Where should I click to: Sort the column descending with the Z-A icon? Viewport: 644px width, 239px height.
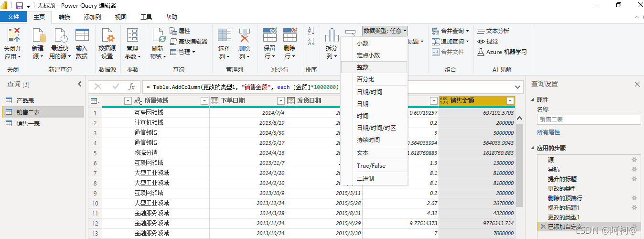click(x=311, y=41)
